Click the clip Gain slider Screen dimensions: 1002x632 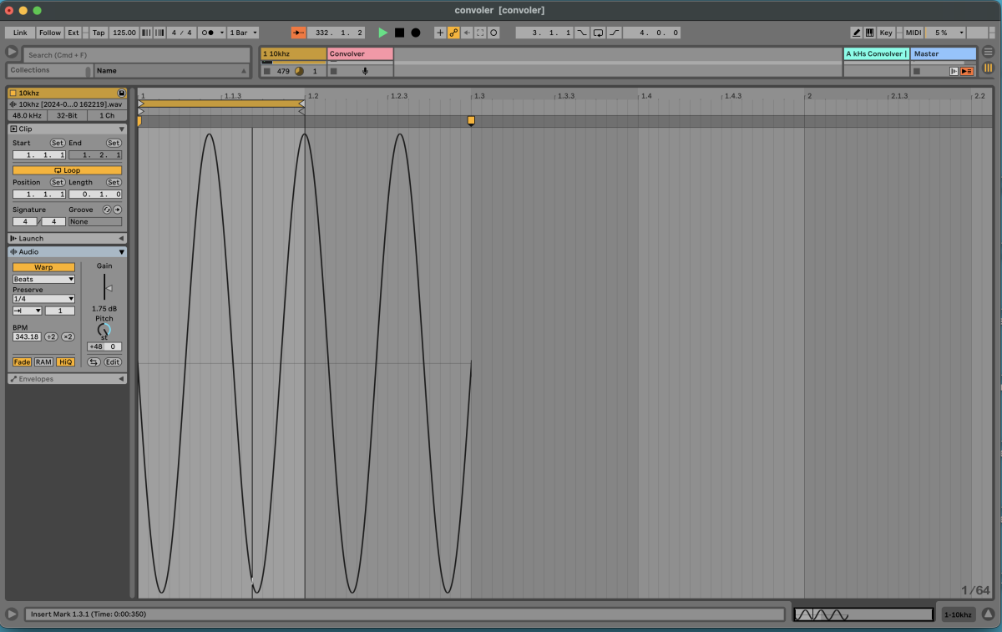105,287
